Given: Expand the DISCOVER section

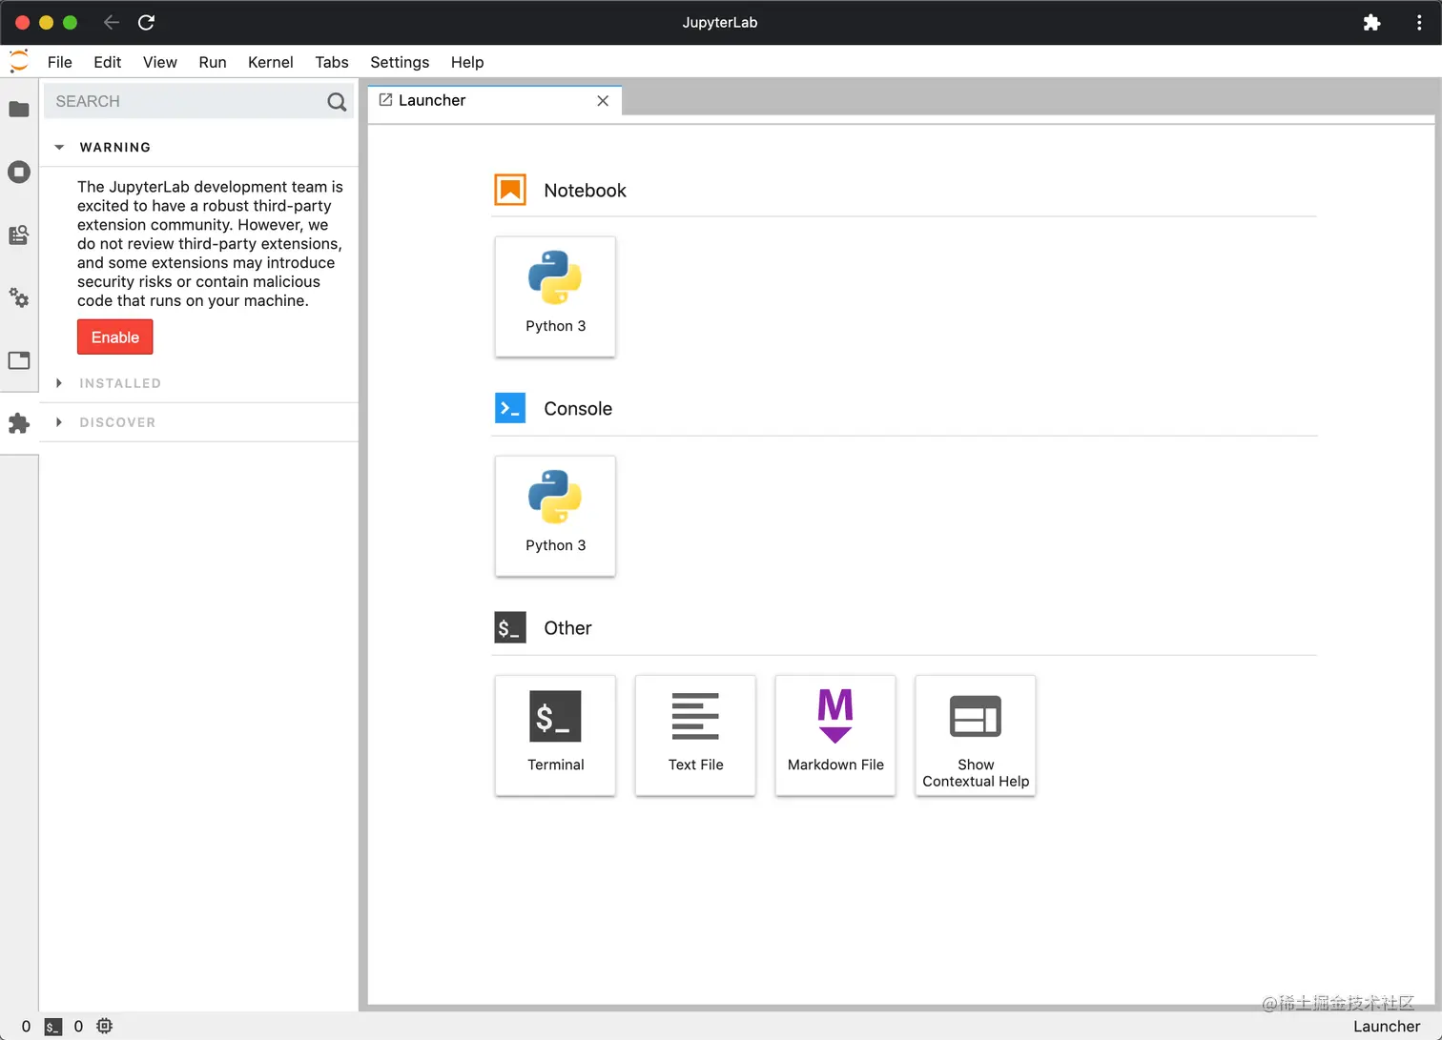Looking at the screenshot, I should (x=59, y=422).
